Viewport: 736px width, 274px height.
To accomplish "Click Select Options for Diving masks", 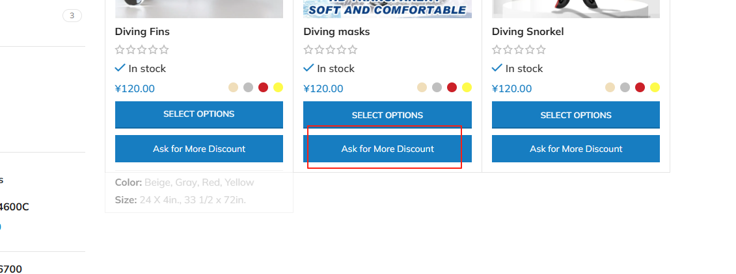I will [387, 115].
